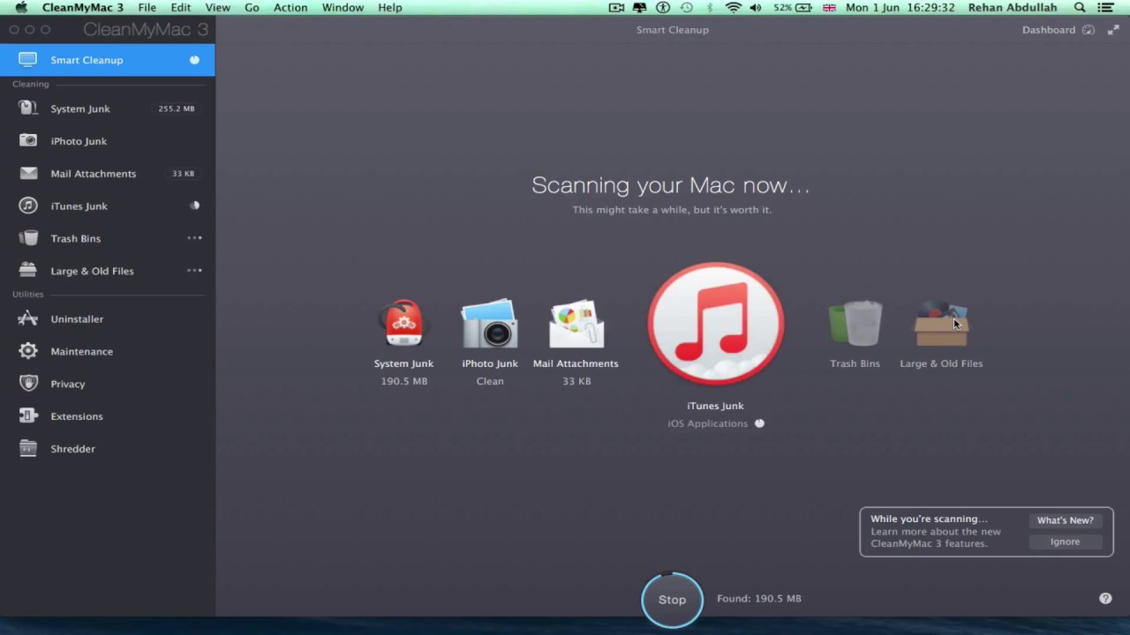This screenshot has height=635, width=1130.
Task: Open the Extensions utility
Action: [107, 416]
